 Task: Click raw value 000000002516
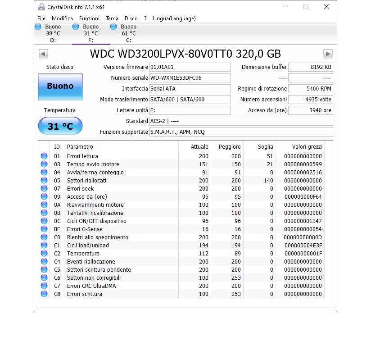pyautogui.click(x=303, y=173)
